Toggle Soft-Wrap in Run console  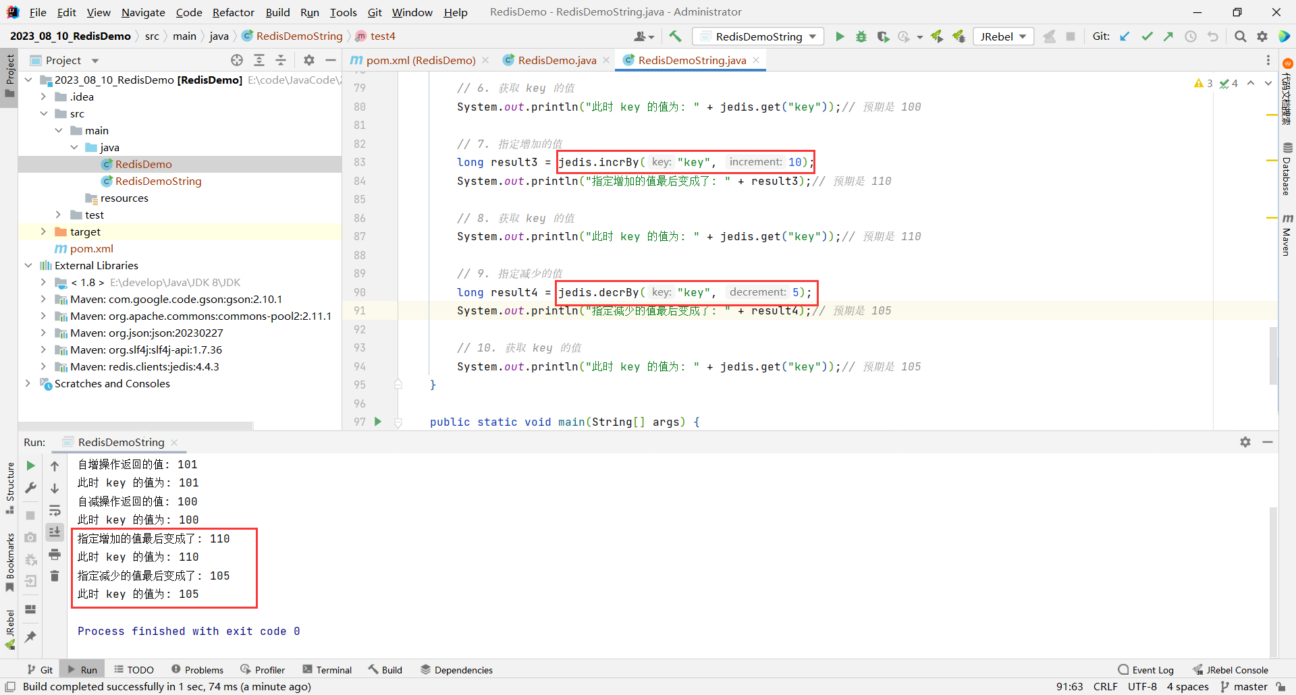[55, 510]
